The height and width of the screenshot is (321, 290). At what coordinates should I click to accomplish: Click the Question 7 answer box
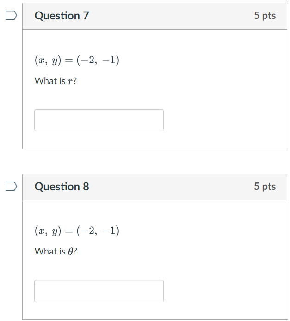[99, 120]
